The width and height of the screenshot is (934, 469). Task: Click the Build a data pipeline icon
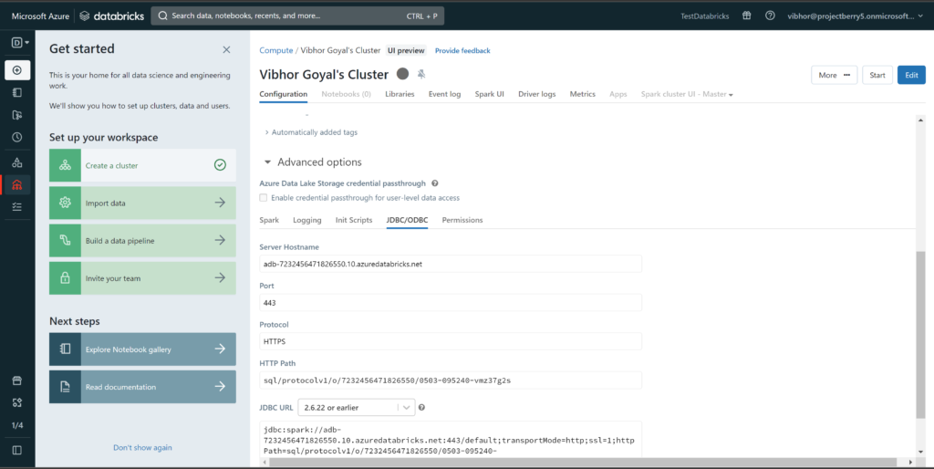coord(65,240)
